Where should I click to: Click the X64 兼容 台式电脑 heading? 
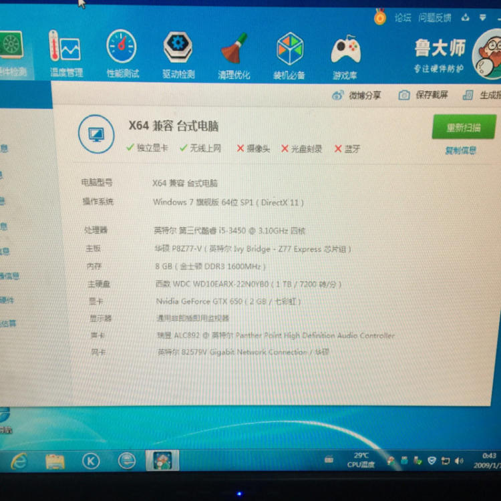(174, 126)
